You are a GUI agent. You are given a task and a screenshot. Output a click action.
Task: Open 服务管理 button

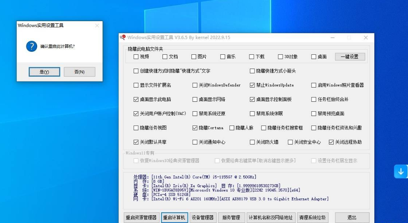point(231,217)
